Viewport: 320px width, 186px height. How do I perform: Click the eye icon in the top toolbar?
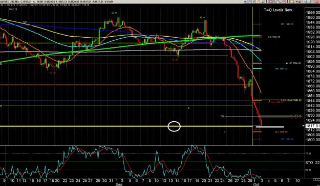pos(245,2)
